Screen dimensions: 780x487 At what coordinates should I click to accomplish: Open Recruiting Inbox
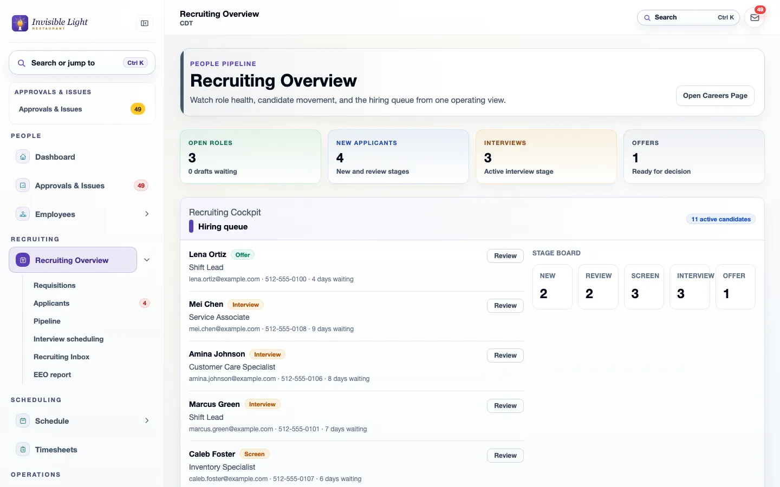(x=61, y=357)
